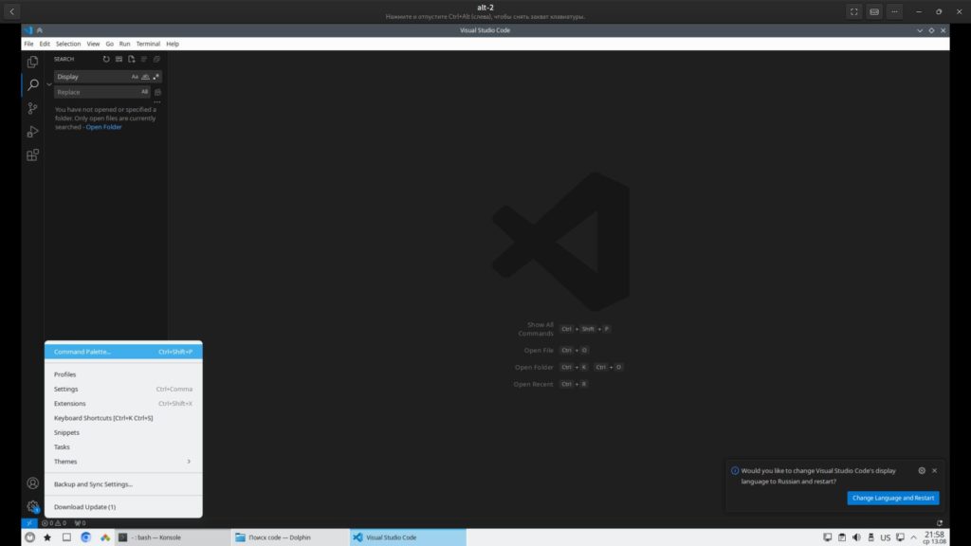Click the Accounts icon in activity bar

[32, 483]
